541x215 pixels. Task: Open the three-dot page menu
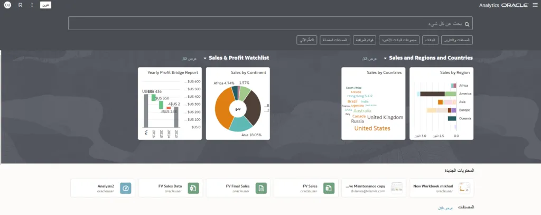[32, 5]
